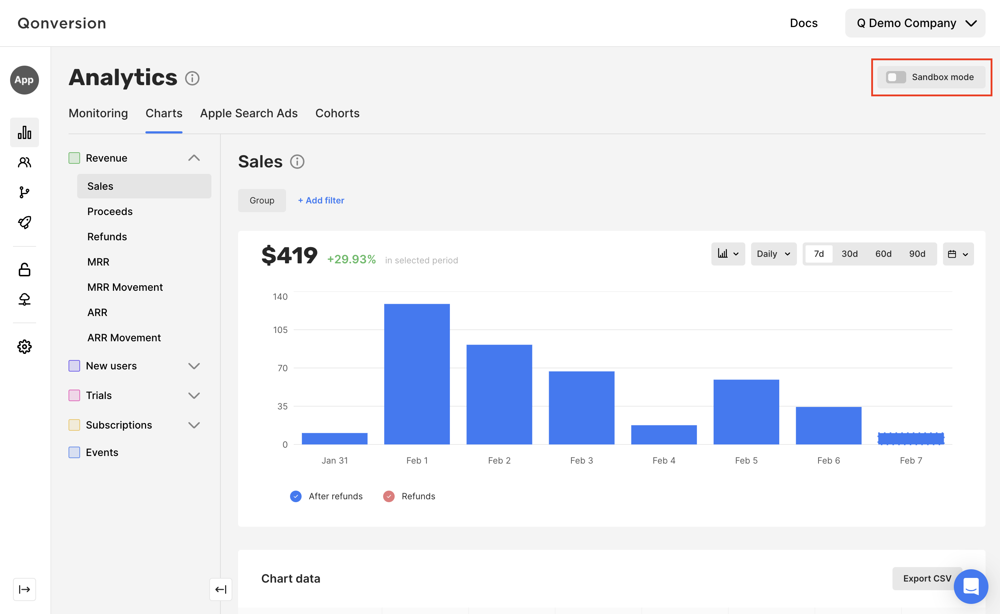Toggle the Refunds legend checkbox
The width and height of the screenshot is (1000, 614).
(x=389, y=496)
